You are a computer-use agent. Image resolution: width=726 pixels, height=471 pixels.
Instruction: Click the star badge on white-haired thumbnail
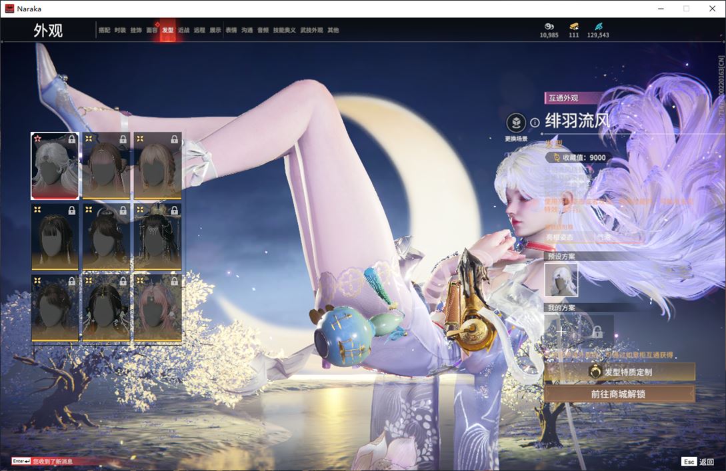(37, 139)
